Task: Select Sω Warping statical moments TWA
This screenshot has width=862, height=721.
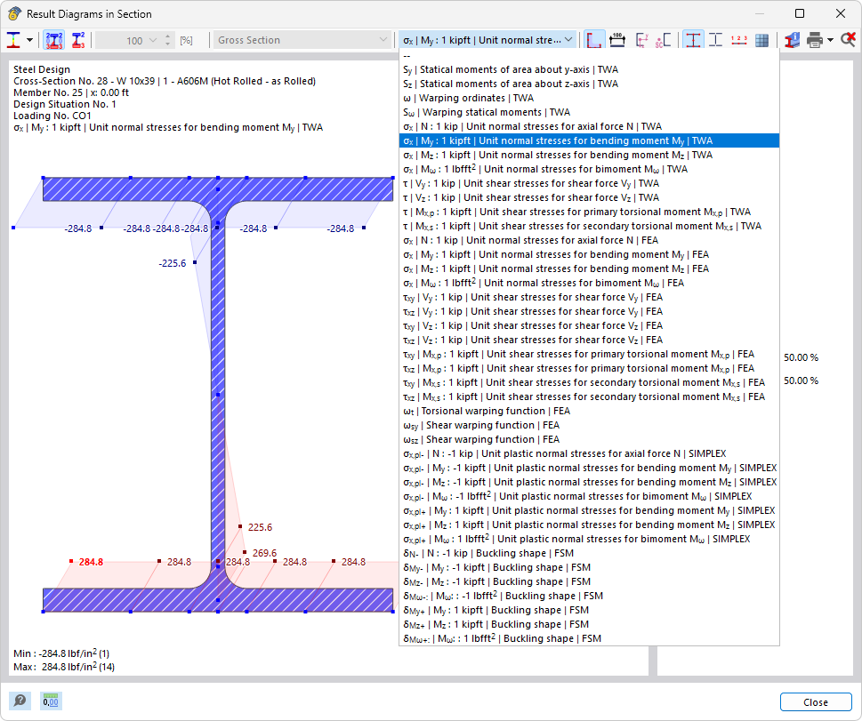Action: click(x=589, y=113)
